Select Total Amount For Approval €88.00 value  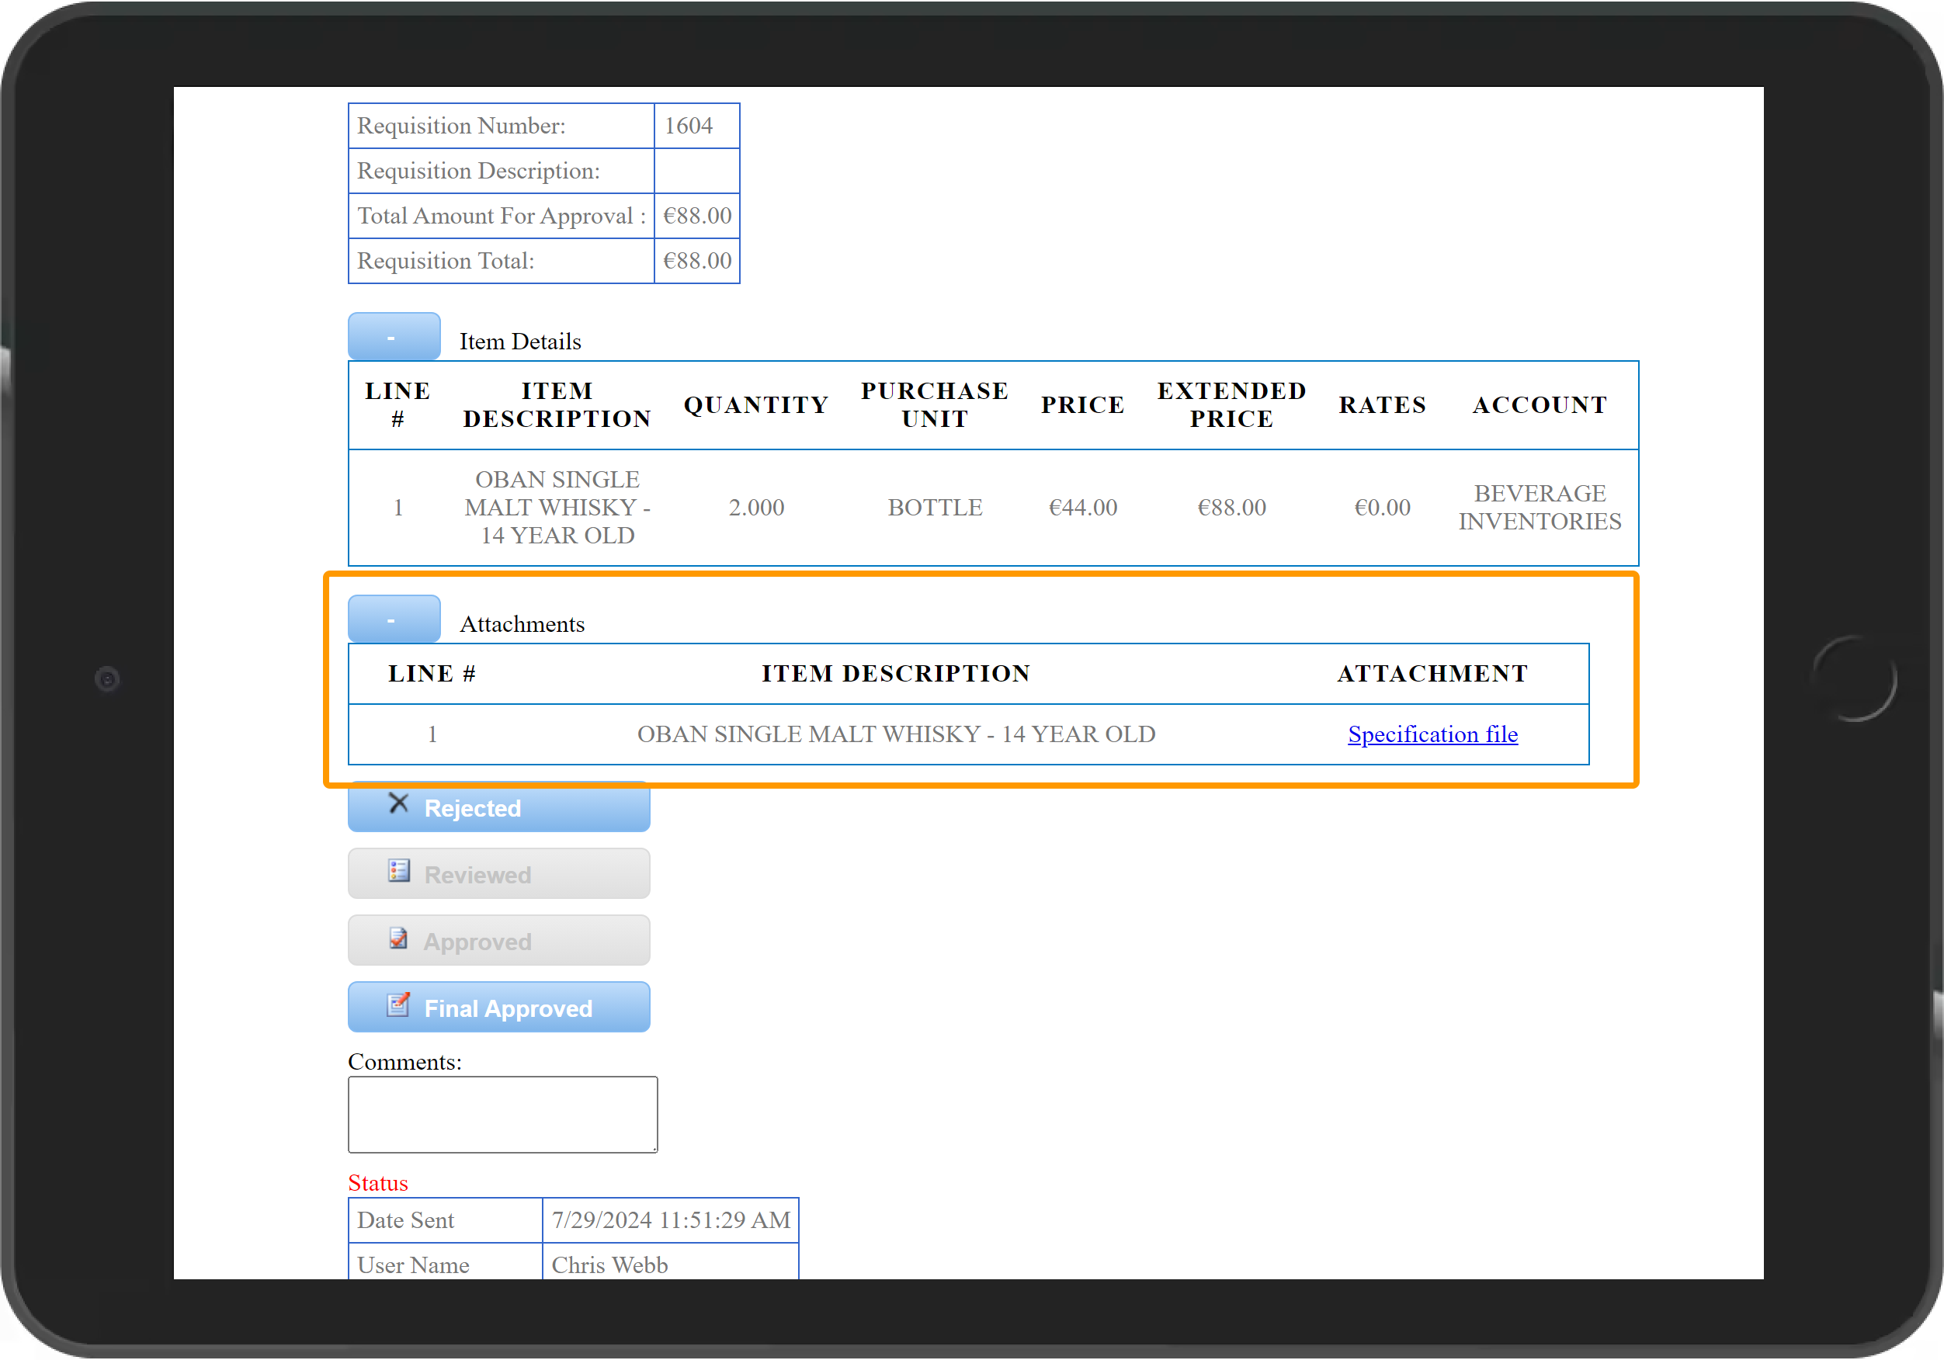click(x=698, y=216)
